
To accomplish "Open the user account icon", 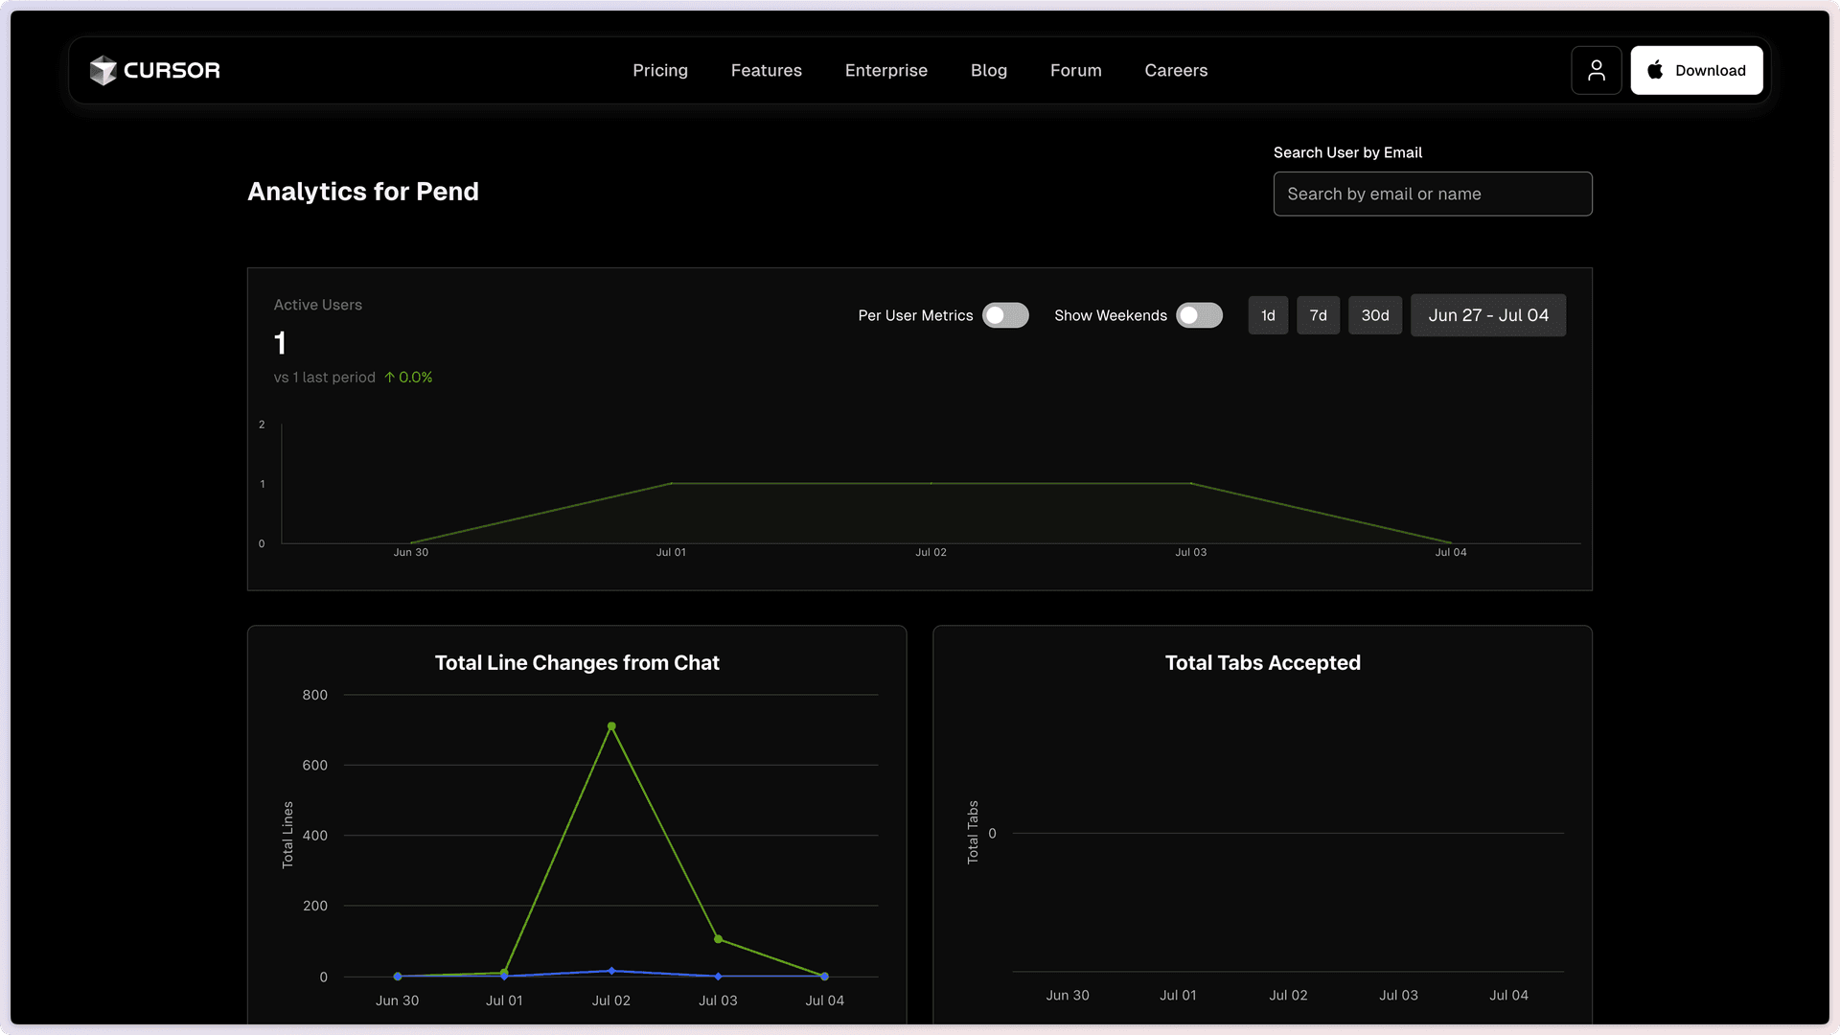I will click(1596, 70).
